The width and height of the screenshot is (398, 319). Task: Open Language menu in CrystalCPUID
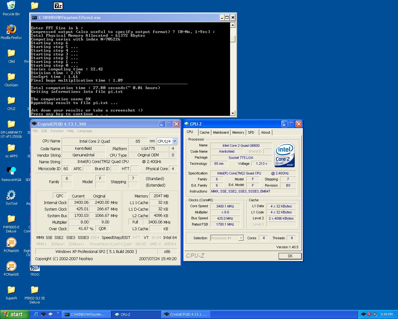click(85, 131)
